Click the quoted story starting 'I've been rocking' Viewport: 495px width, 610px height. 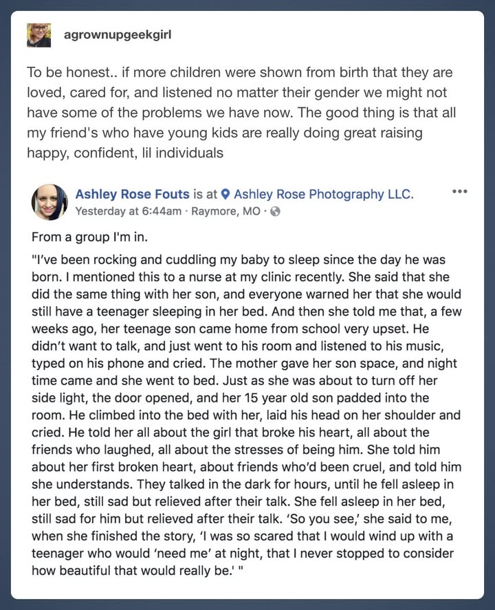click(247, 415)
